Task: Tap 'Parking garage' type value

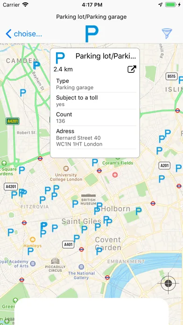Action: 75,87
